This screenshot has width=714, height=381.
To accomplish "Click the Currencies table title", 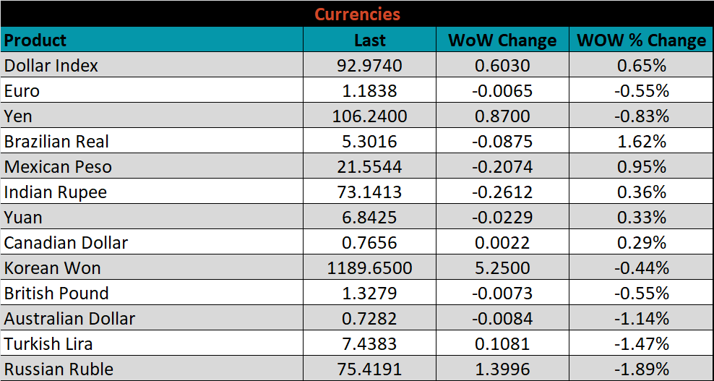I will coord(357,14).
